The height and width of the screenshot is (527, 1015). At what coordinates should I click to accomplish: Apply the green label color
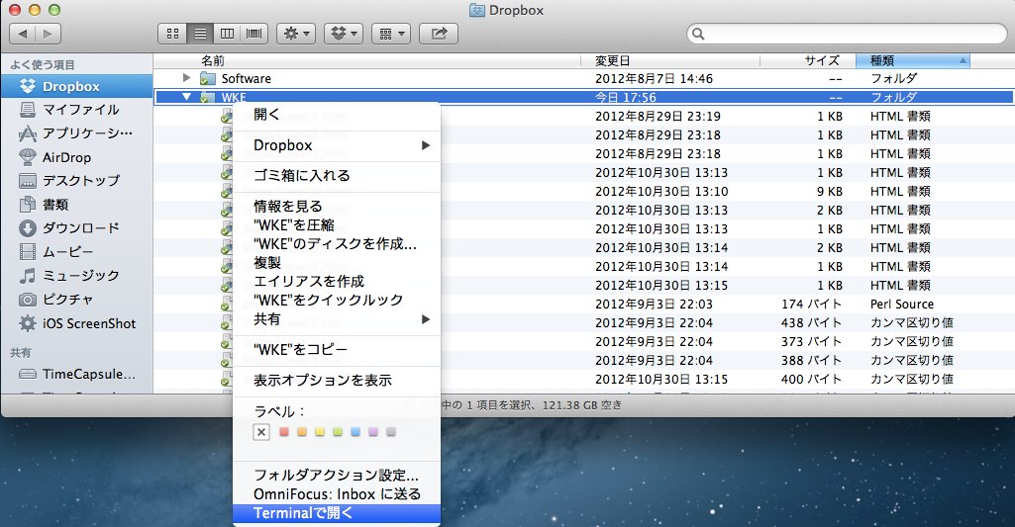click(338, 432)
